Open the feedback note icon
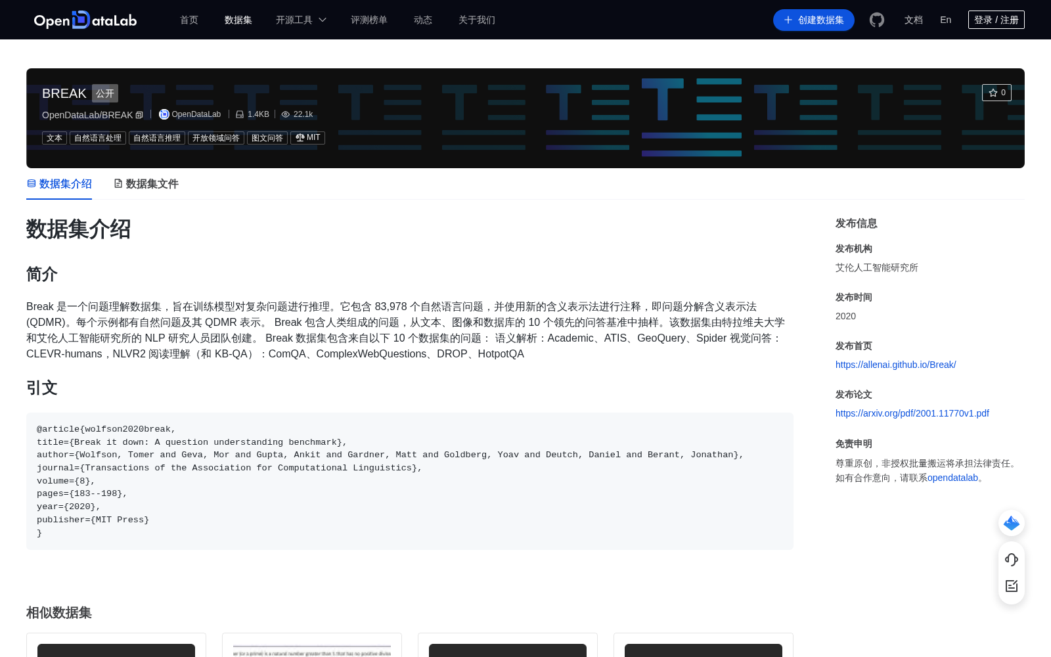The image size is (1051, 657). (x=1012, y=586)
